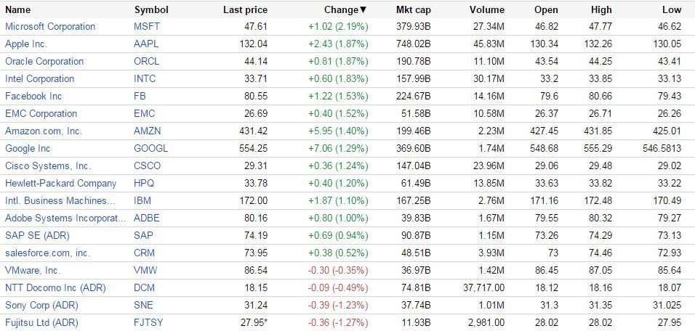Open the VMware, Inc. link
The image size is (695, 331).
33,271
